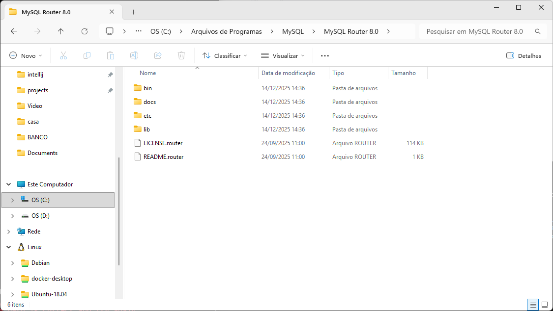Viewport: 553px width, 311px height.
Task: Click the monitor icon in address bar
Action: click(110, 31)
